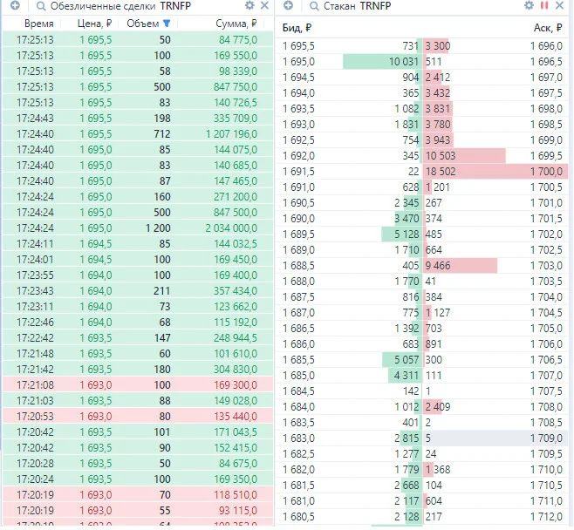Click the ask price 1 696,0

pos(546,46)
